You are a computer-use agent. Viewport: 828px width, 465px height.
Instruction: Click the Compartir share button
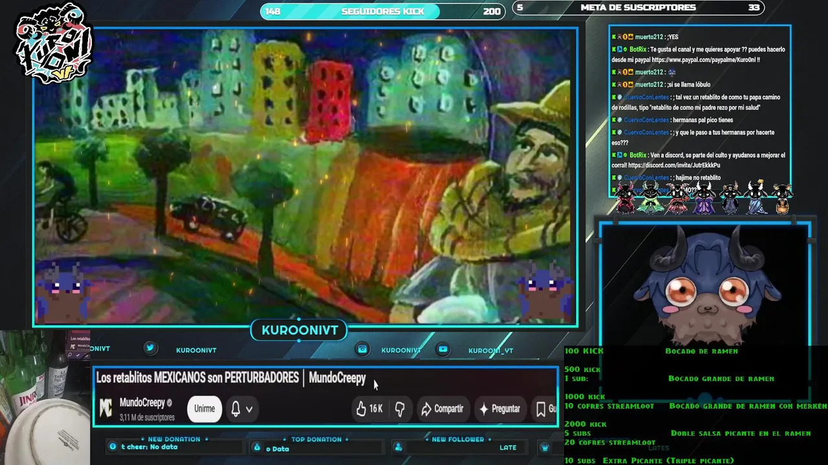pos(442,408)
